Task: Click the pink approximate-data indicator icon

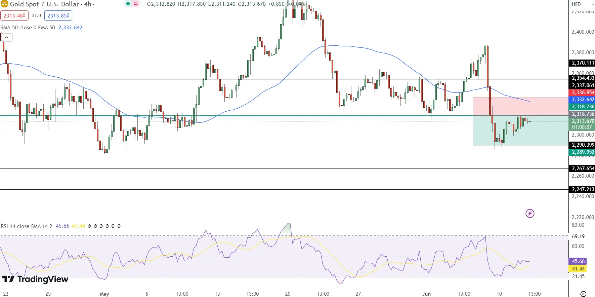Action: coord(136,4)
